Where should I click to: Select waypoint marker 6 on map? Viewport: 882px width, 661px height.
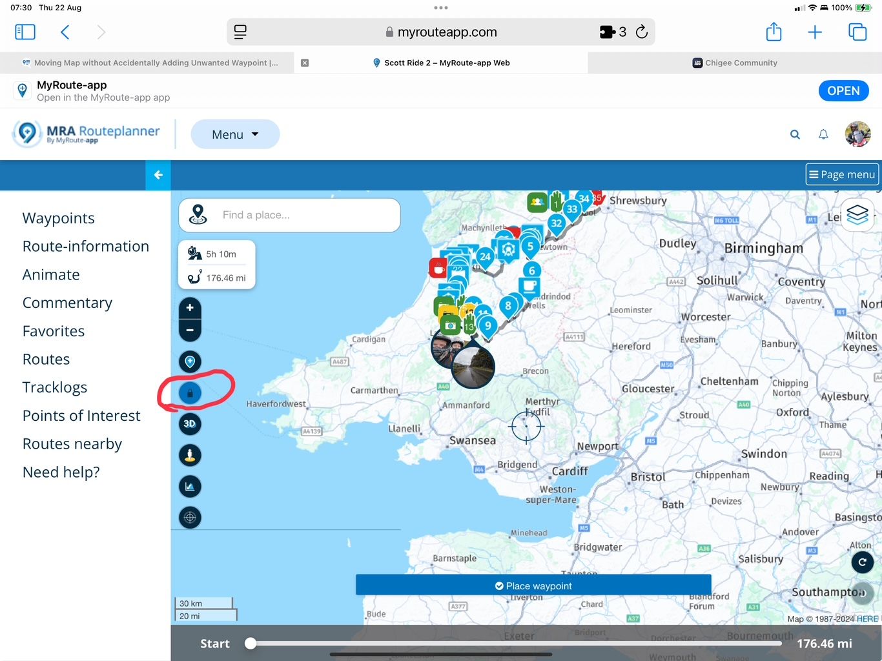[531, 270]
